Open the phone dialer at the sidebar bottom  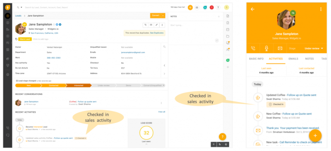click(x=7, y=128)
